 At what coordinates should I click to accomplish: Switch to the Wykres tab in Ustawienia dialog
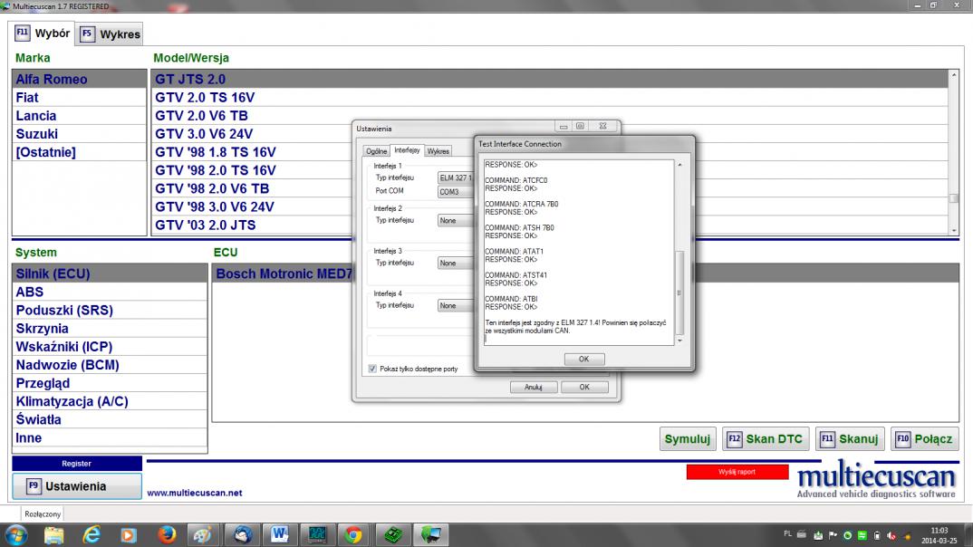pos(438,151)
